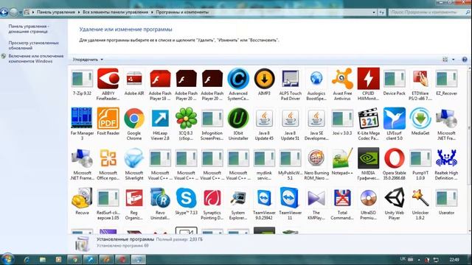This screenshot has height=265, width=472.
Task: Expand the view options dropdown arrow
Action: (x=454, y=60)
